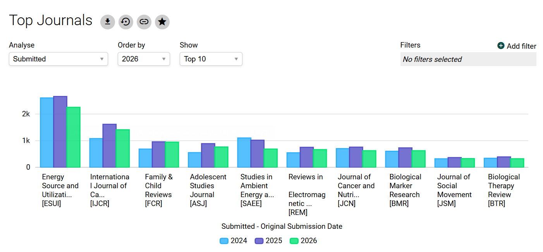Mark chart as favorite with star icon
The image size is (543, 252).
pos(162,22)
